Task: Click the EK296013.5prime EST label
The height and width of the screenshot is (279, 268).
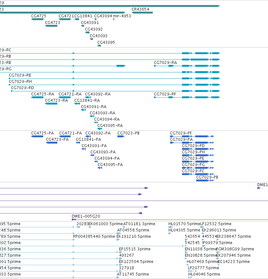Action: point(219,230)
